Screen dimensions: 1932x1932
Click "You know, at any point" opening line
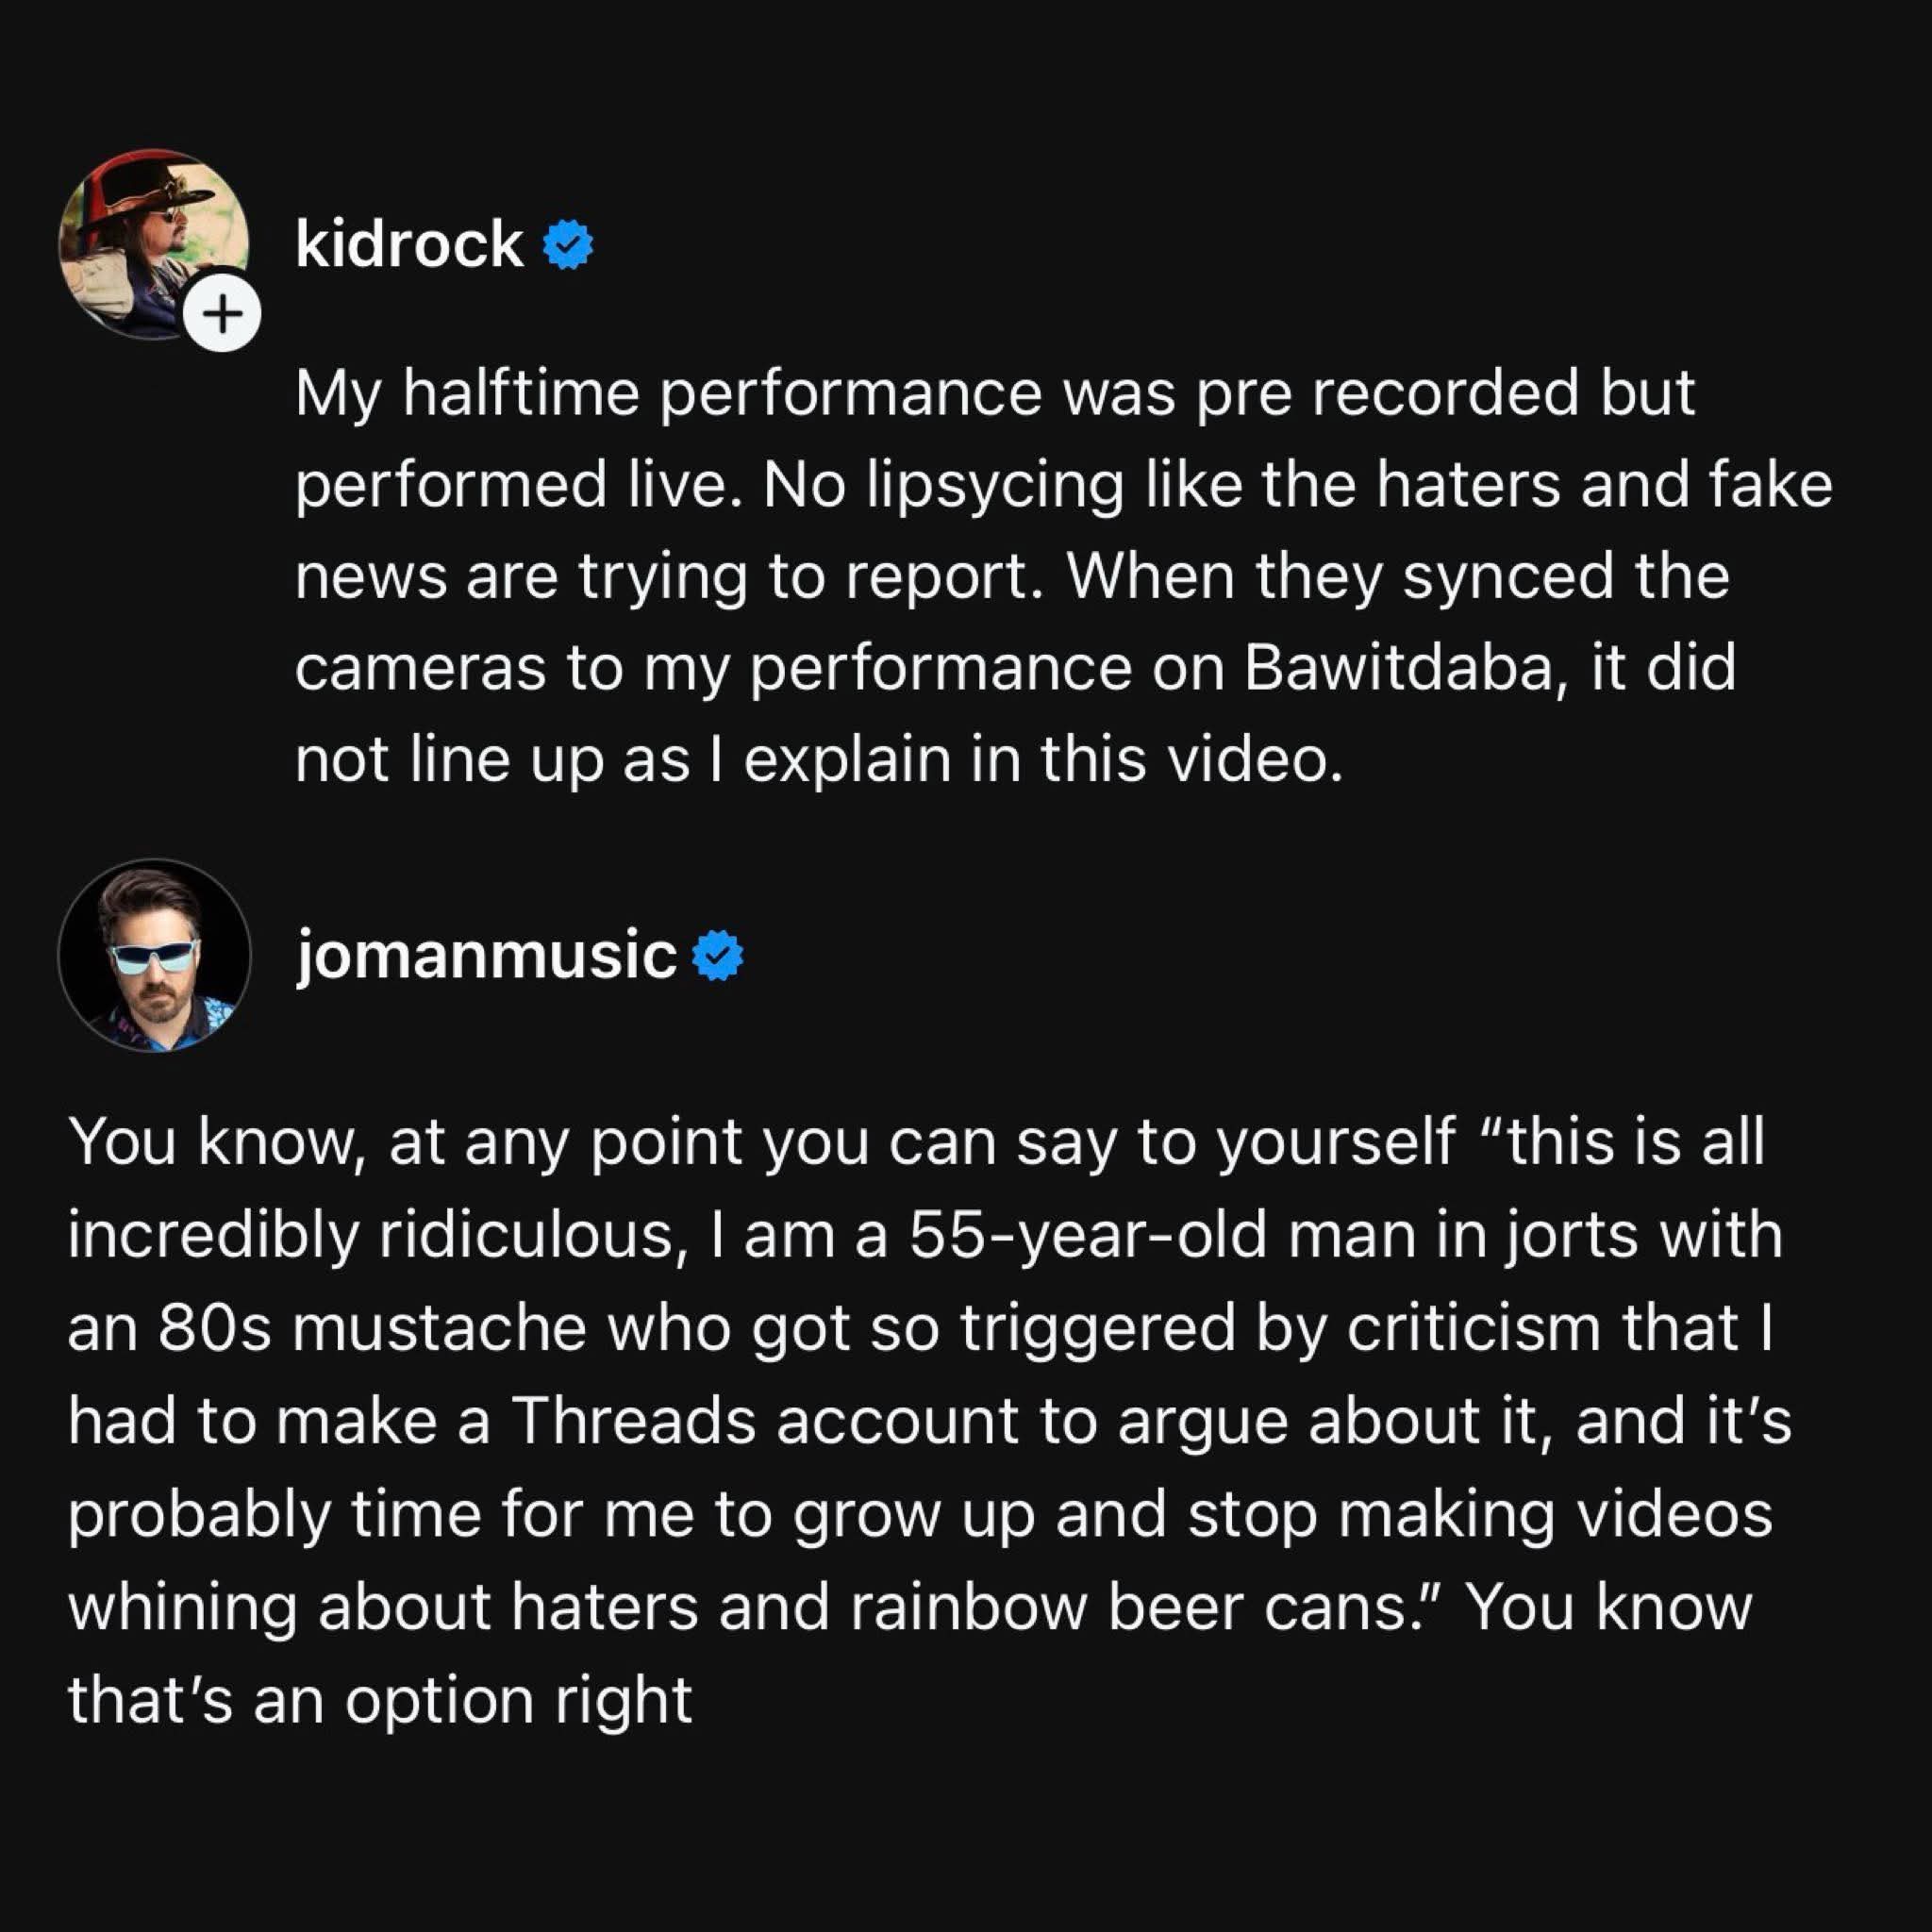[405, 1143]
